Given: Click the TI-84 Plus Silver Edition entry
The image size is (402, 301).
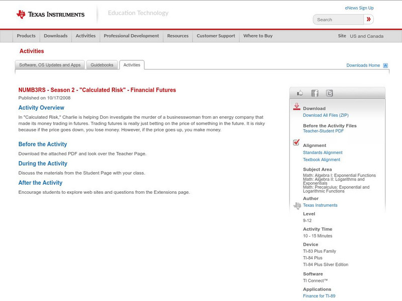Looking at the screenshot, I should pos(326,265).
